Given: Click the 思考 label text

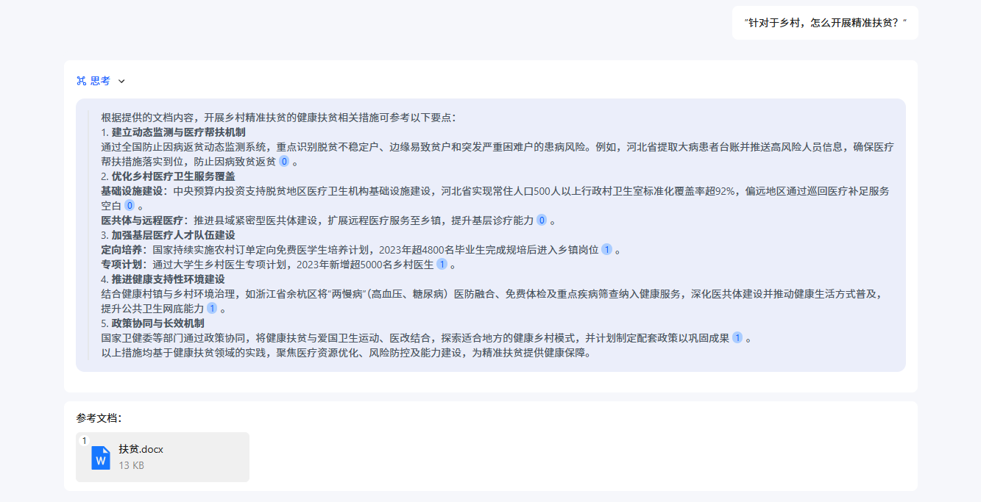Looking at the screenshot, I should pos(100,81).
